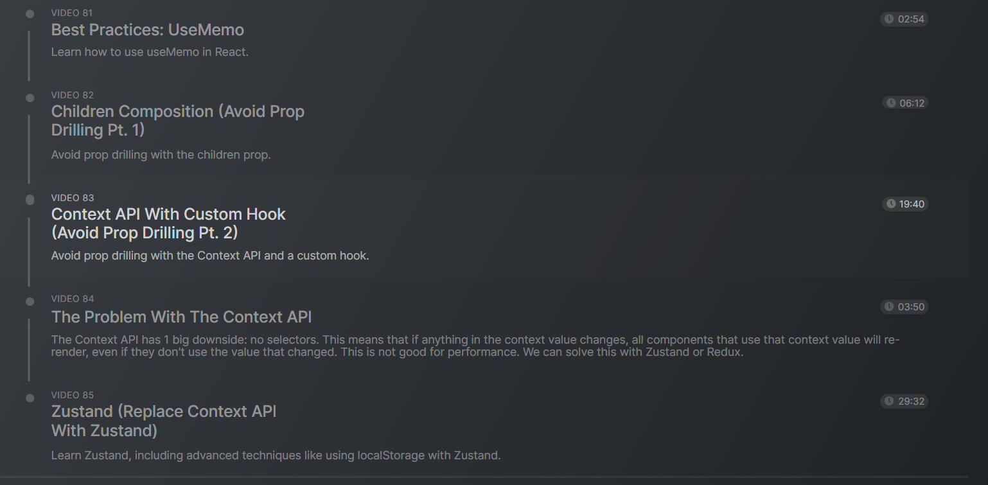Open the Best Practices: UseMemo video

click(x=148, y=30)
